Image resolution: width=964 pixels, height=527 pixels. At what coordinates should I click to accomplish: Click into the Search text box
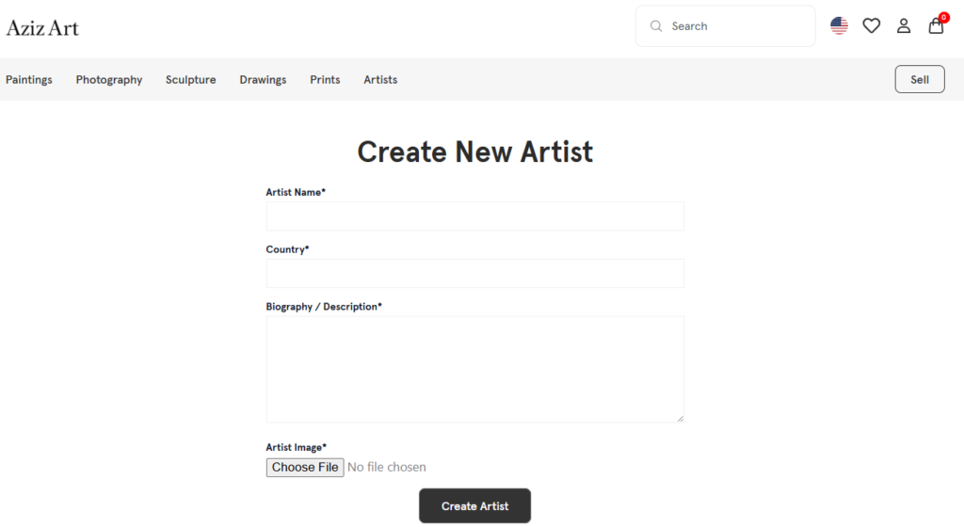tap(734, 26)
